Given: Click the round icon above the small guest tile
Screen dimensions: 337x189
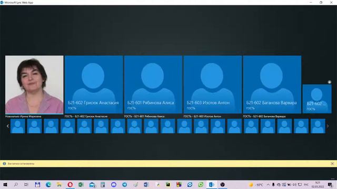Looking at the screenshot, I should point(329,82).
